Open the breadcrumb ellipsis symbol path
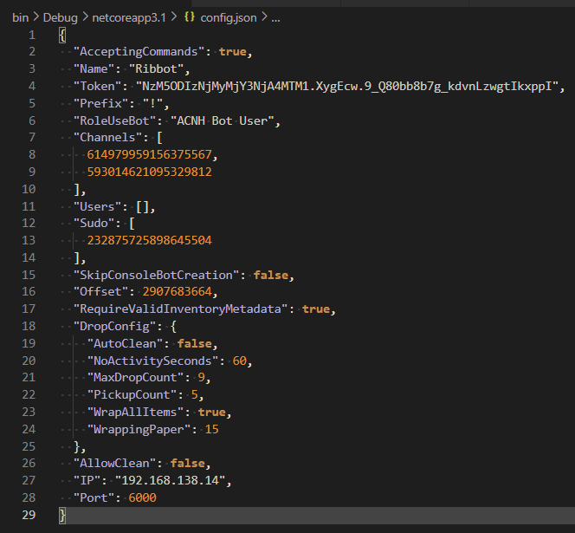The image size is (575, 533). click(275, 18)
